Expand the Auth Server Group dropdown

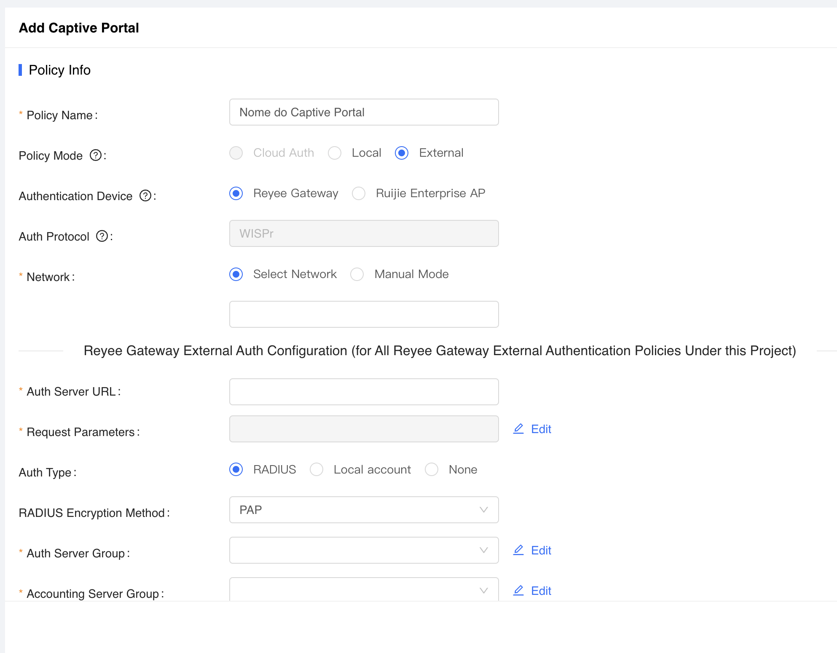[x=364, y=550]
